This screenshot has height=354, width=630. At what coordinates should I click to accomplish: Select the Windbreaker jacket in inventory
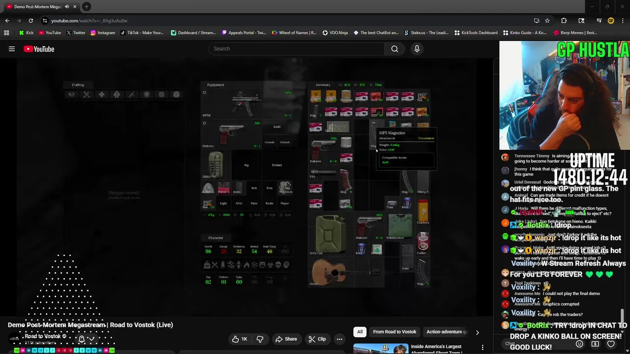(x=400, y=227)
